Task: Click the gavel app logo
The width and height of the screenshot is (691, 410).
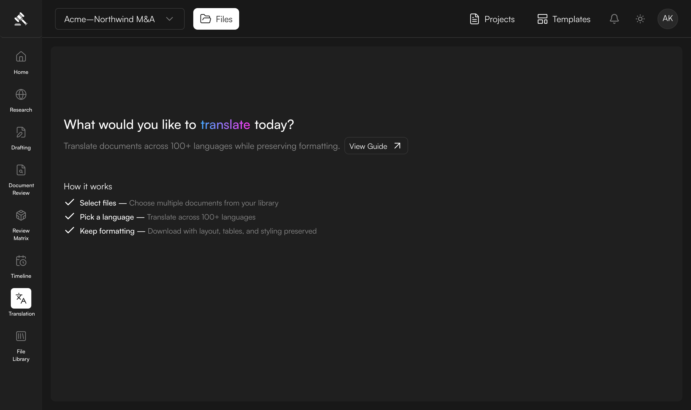Action: [x=21, y=19]
